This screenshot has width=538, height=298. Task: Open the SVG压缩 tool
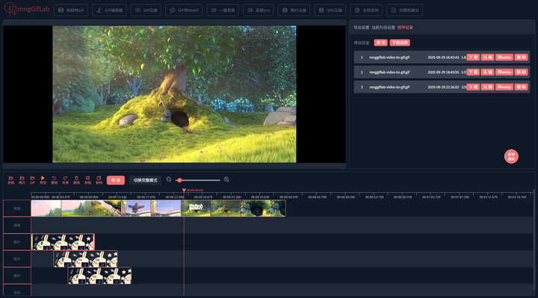[330, 10]
